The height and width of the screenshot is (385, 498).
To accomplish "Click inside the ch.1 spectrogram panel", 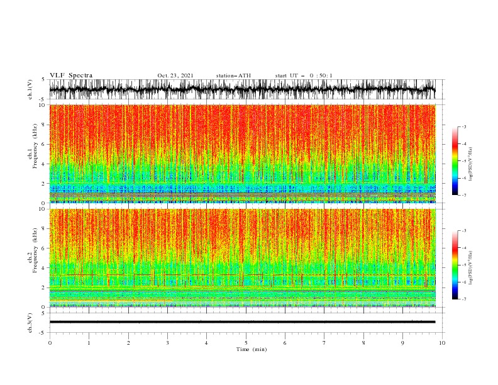I will [242, 153].
